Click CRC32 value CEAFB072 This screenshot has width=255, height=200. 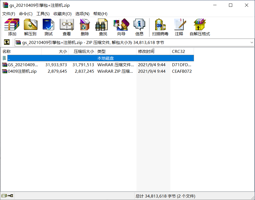pyautogui.click(x=182, y=71)
